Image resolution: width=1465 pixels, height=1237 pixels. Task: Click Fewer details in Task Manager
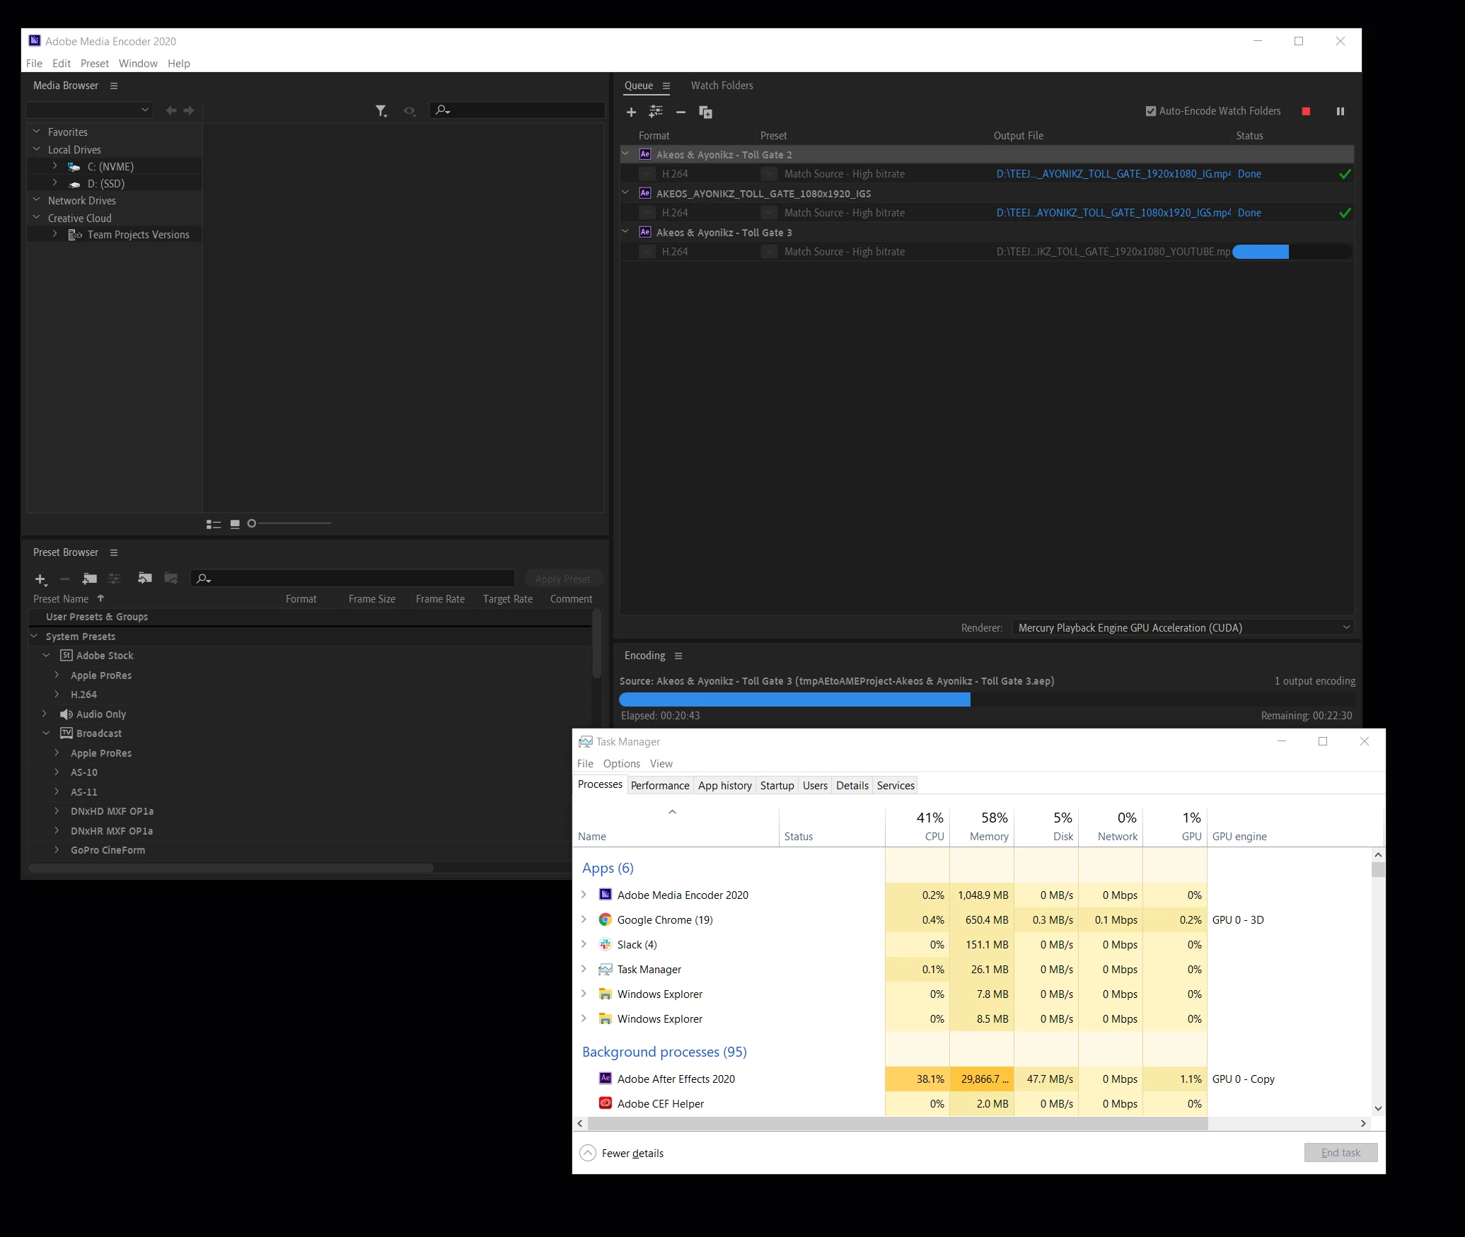[632, 1153]
